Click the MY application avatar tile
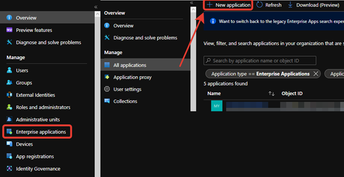 (216, 106)
